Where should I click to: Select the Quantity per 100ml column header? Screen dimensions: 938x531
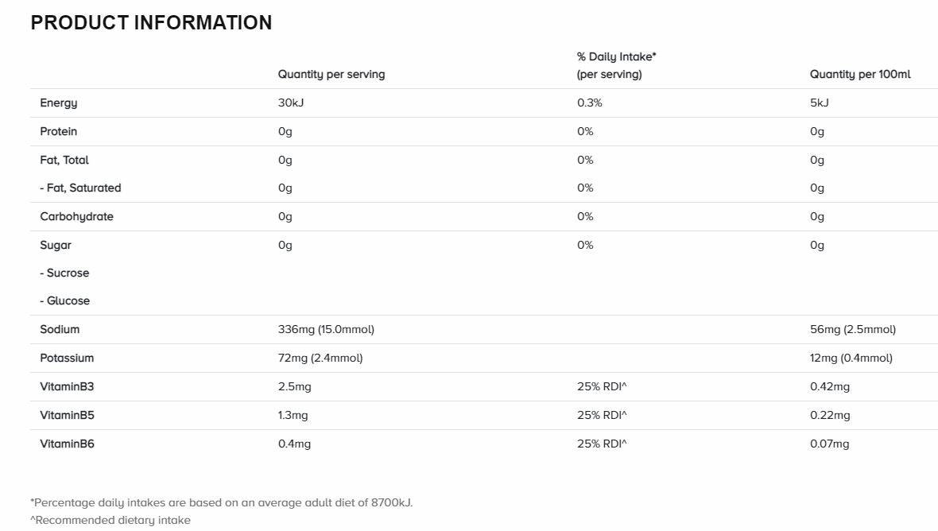click(x=860, y=75)
